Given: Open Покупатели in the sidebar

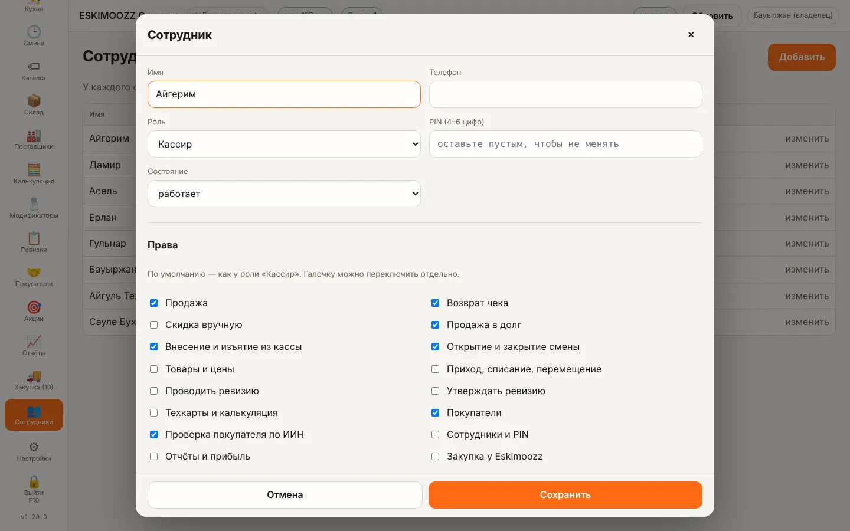Looking at the screenshot, I should point(34,277).
